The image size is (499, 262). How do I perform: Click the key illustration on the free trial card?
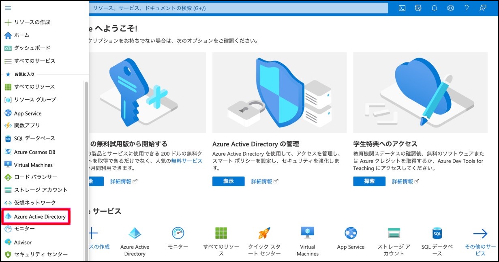pyautogui.click(x=147, y=92)
